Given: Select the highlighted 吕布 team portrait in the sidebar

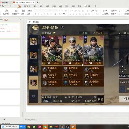Looking at the screenshot, I should coord(34,83).
